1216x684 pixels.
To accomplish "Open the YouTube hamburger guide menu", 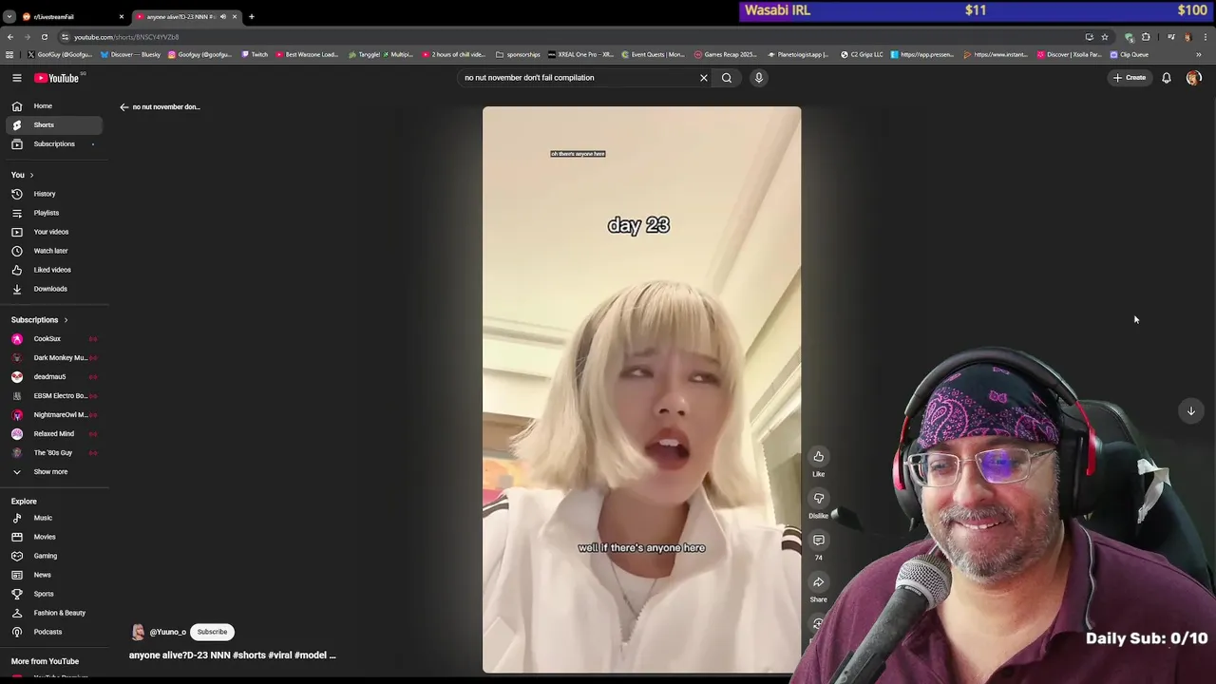I will pos(17,78).
